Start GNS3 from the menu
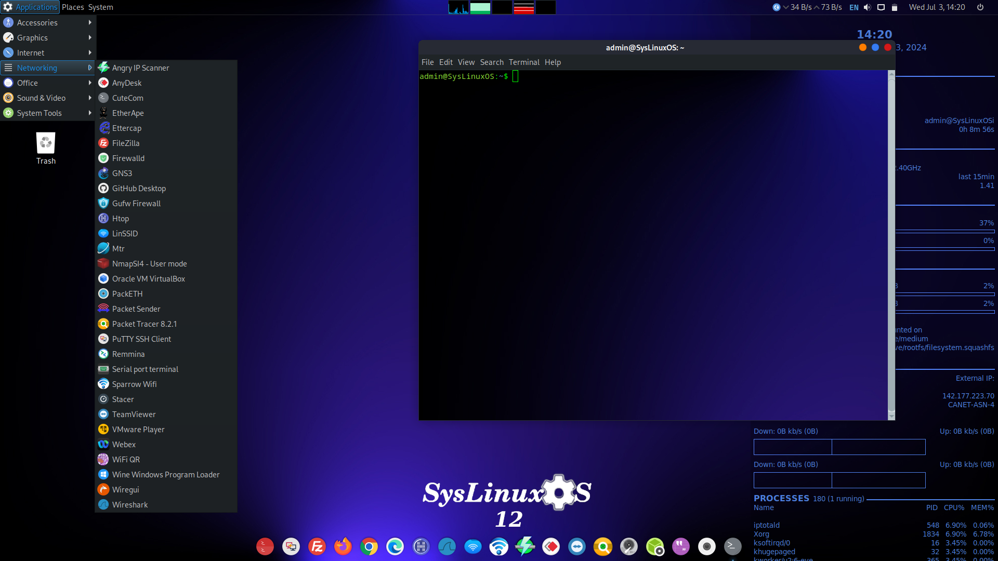Screen dimensions: 998x561 (166, 173)
